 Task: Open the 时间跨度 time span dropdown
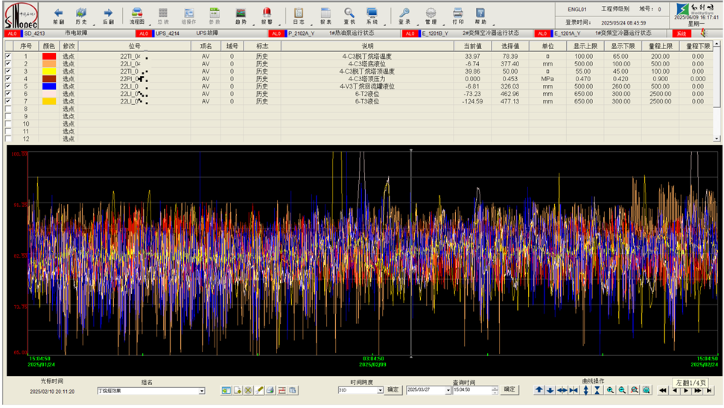click(380, 390)
